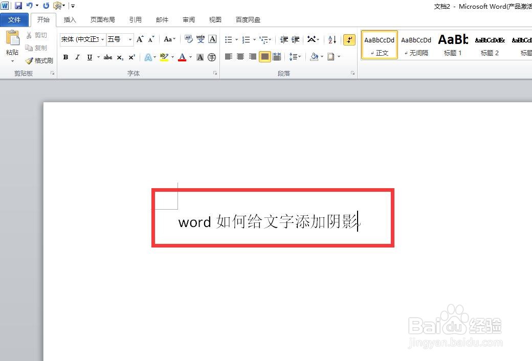Expand the Undo history dropdown arrow
The height and width of the screenshot is (361, 532).
click(x=37, y=6)
